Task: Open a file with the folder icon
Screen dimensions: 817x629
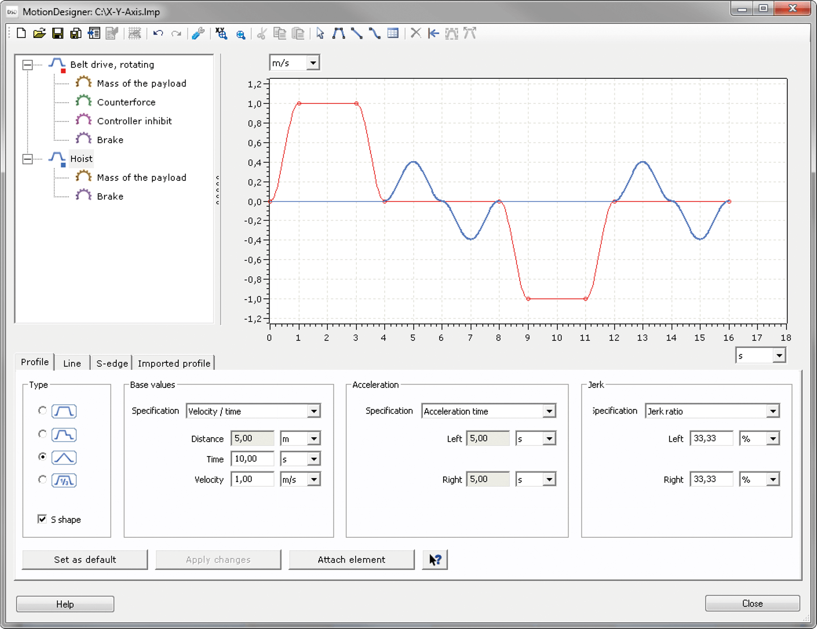Action: 39,33
